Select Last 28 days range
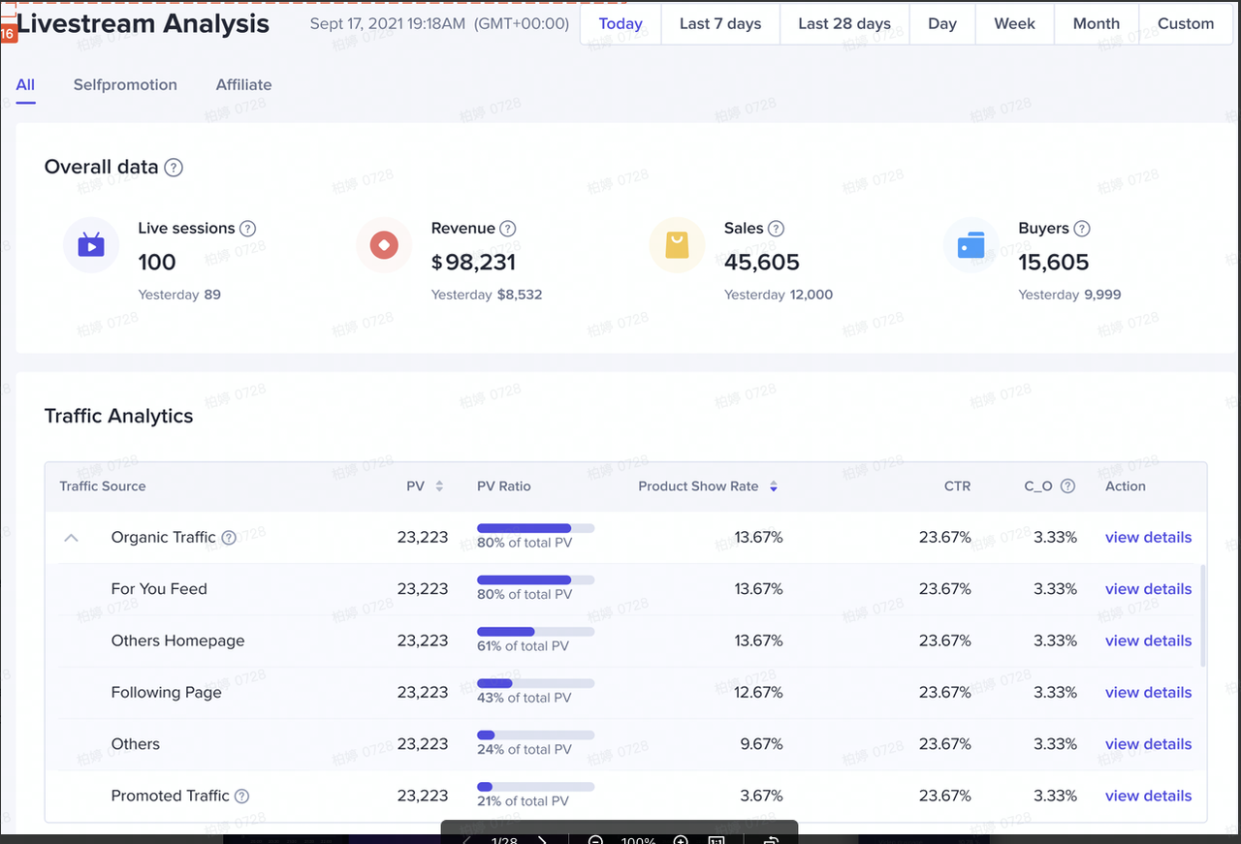 [x=844, y=24]
